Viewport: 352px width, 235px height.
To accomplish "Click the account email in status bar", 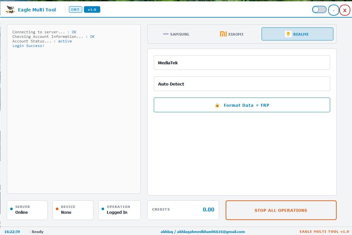I will coord(203,232).
